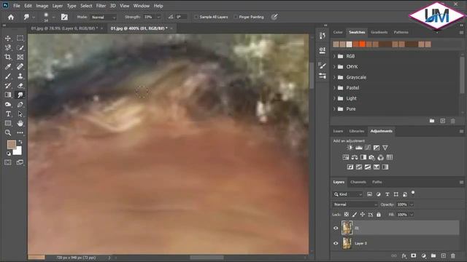Select the Horizontal Type tool

8,114
